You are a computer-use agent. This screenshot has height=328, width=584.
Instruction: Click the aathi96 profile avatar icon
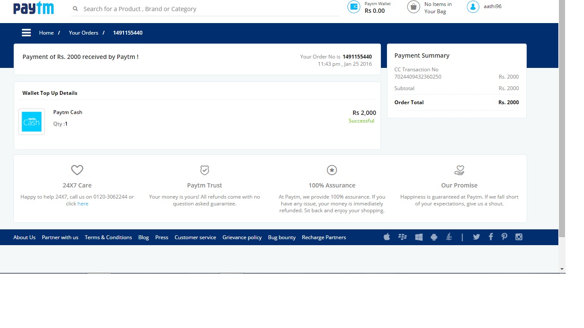click(473, 7)
